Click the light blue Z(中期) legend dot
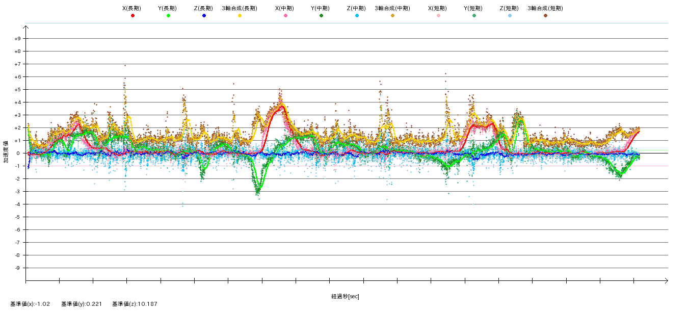Image resolution: width=688 pixels, height=311 pixels. coord(357,16)
